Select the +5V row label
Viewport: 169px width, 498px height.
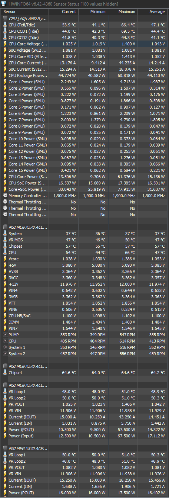coord(13,265)
